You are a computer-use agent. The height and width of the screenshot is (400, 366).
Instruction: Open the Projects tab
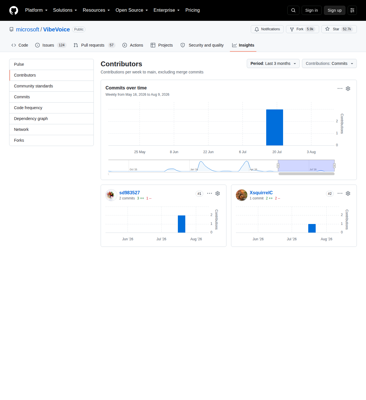click(x=162, y=45)
